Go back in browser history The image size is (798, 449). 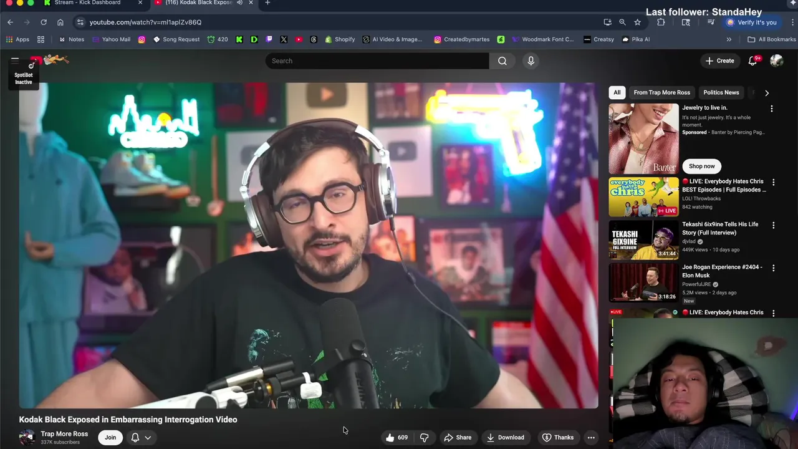tap(10, 22)
